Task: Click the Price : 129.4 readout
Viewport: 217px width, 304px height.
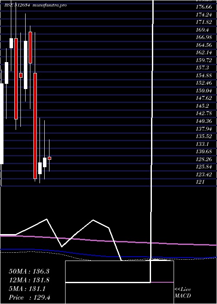Action: pyautogui.click(x=30, y=297)
